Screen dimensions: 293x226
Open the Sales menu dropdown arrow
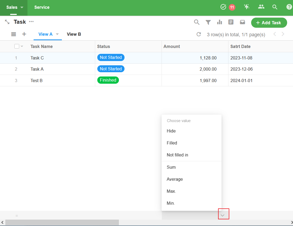pos(22,7)
